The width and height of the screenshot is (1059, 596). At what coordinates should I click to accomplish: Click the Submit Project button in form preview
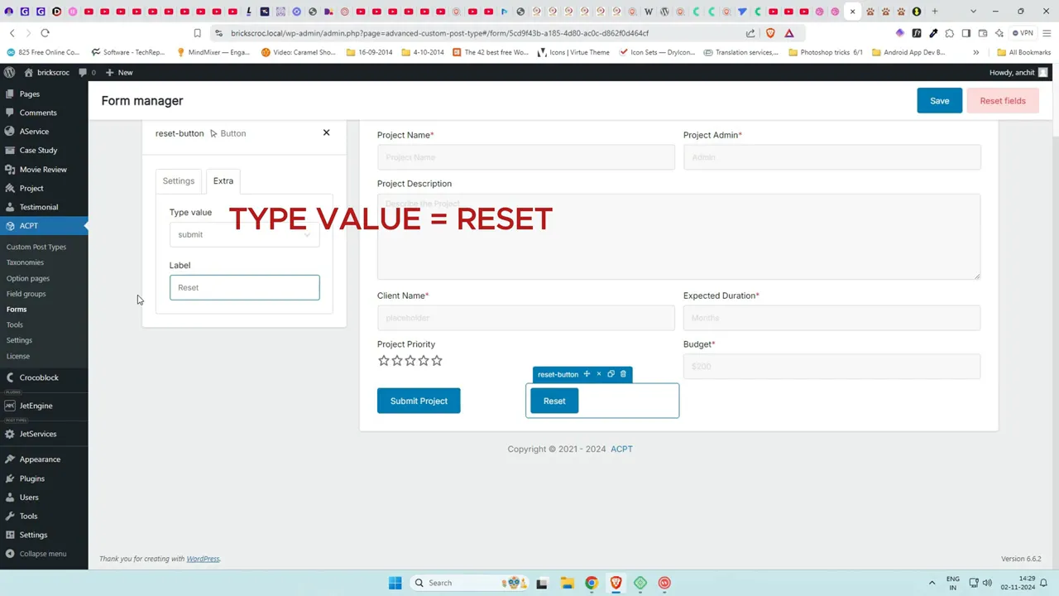(419, 401)
